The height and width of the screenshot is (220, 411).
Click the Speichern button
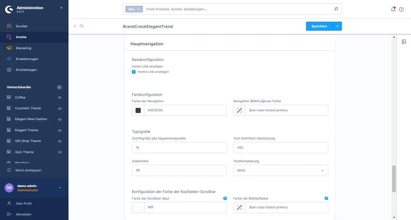click(319, 26)
